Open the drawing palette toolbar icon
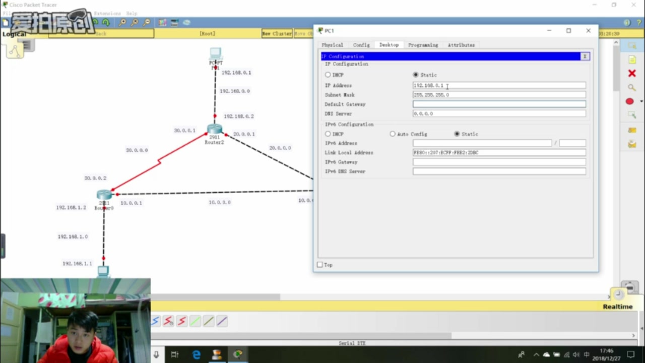Viewport: 645px width, 363px height. click(163, 23)
